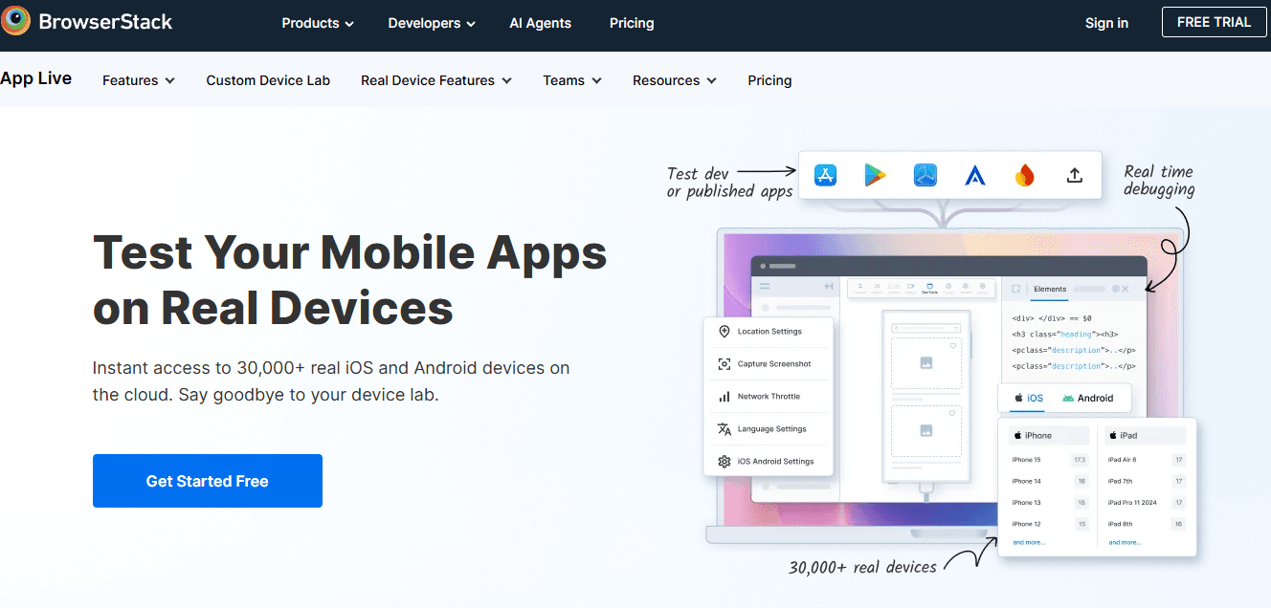Click the TestFlight propeller icon
The width and height of the screenshot is (1271, 608).
click(925, 175)
